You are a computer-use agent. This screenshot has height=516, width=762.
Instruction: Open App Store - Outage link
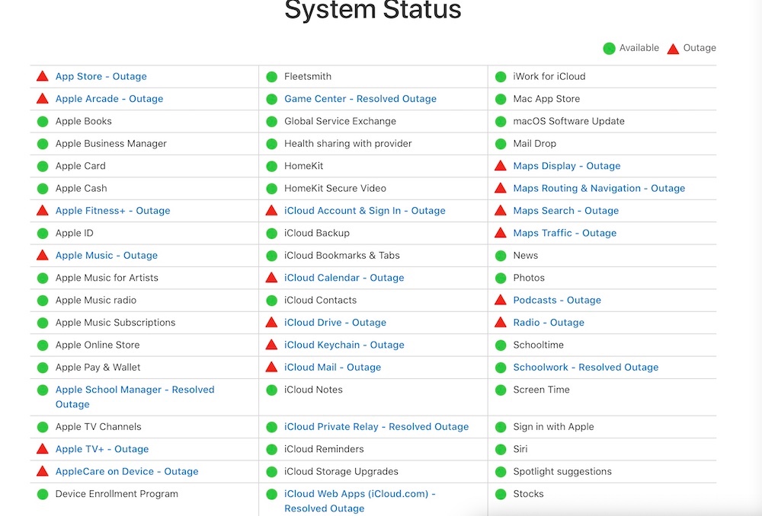click(x=101, y=76)
